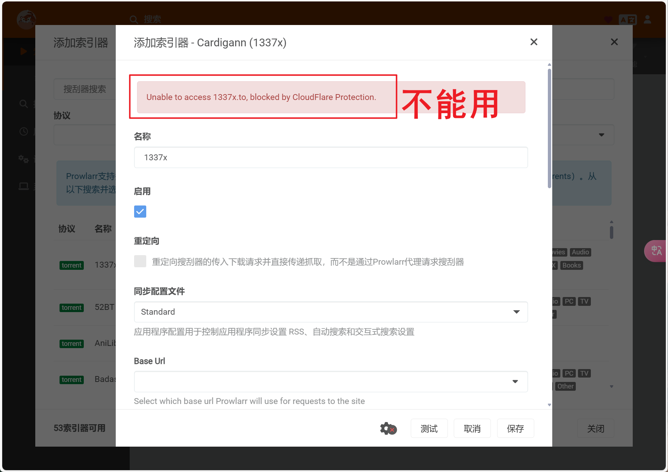The width and height of the screenshot is (668, 472).
Task: Click the torrent tag on the Badas row
Action: click(72, 379)
